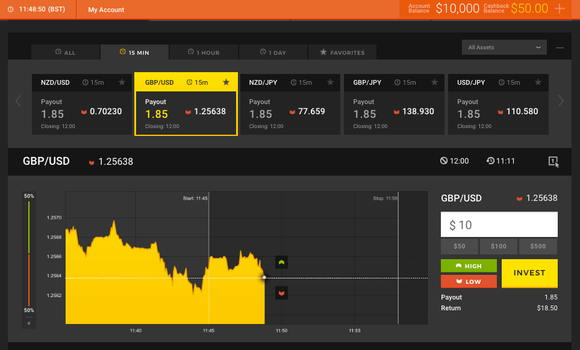Collapse the asset panel with the minus icon
The image size is (580, 350).
click(560, 47)
